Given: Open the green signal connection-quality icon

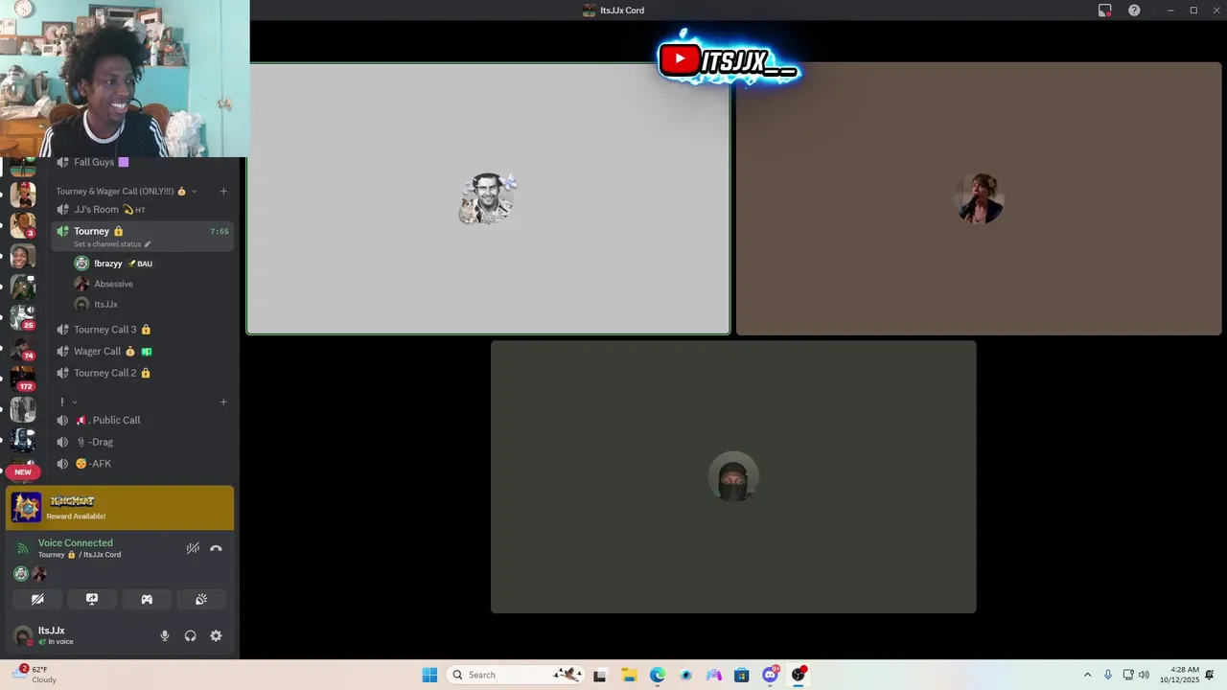Looking at the screenshot, I should pos(23,548).
